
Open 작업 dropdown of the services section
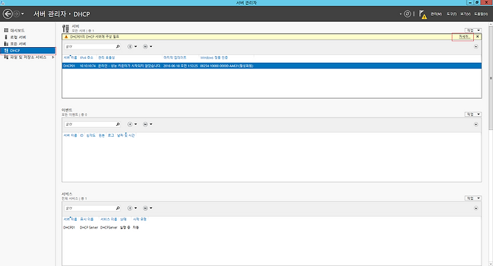coord(473,198)
